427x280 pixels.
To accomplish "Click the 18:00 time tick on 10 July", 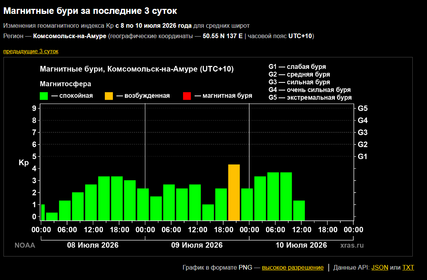I will tap(328, 230).
